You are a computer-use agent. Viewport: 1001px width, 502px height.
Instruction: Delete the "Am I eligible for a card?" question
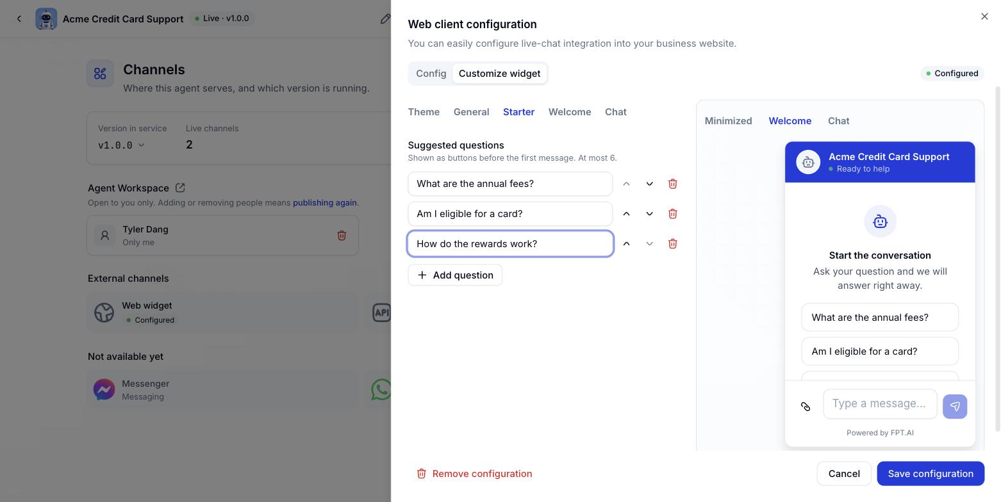coord(672,214)
